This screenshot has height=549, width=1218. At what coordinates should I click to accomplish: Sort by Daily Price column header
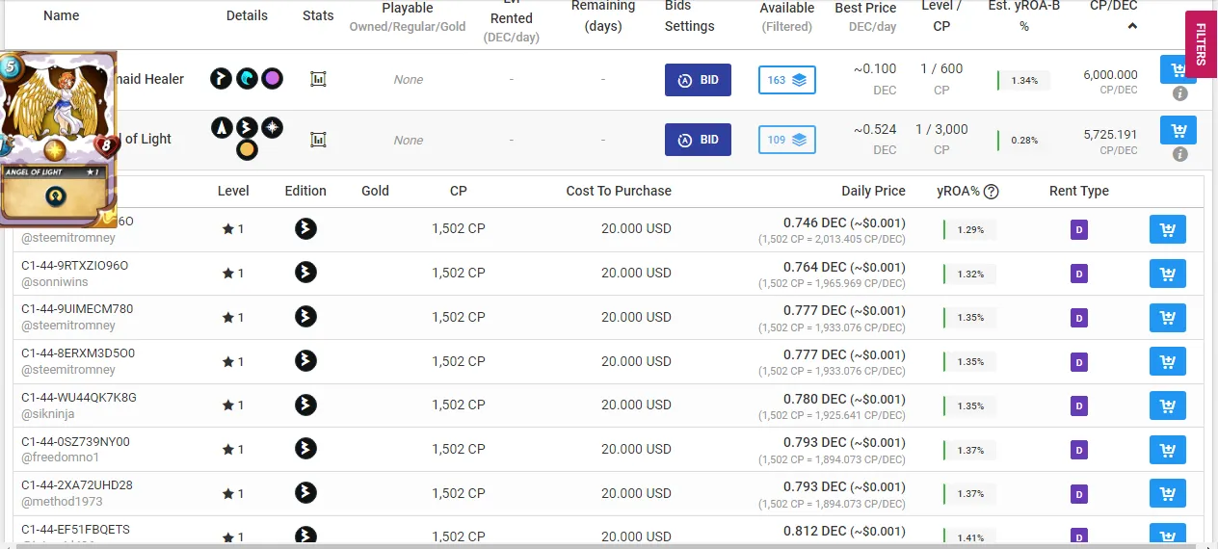(x=873, y=191)
